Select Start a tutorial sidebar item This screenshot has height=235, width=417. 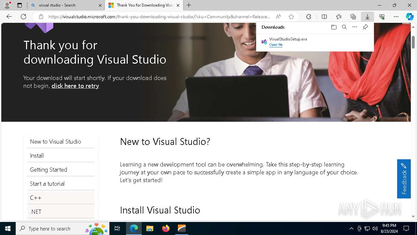(61, 184)
